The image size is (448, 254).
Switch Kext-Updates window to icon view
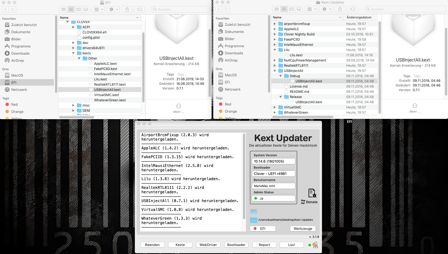click(277, 9)
